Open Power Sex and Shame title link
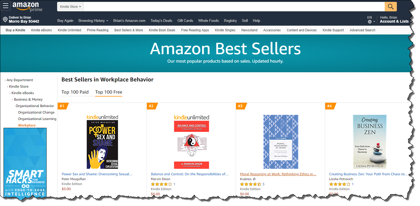The width and height of the screenshot is (420, 206). [x=97, y=174]
